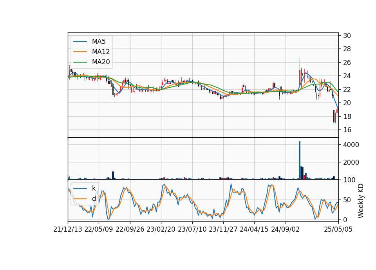Image resolution: width=376 pixels, height=270 pixels.
Task: Click the 'd' legend label in KD panel
Action: (94, 199)
